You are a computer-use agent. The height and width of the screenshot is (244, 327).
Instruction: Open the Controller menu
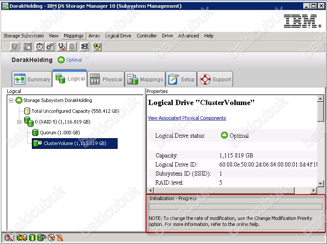coord(146,36)
